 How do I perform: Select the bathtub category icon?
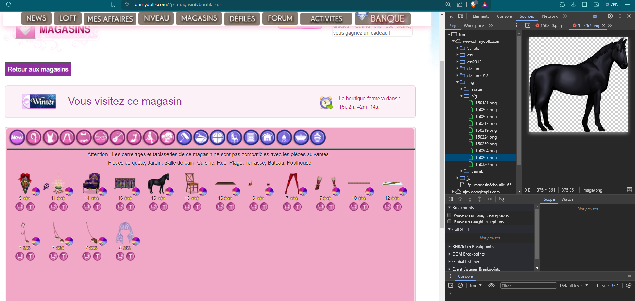301,138
